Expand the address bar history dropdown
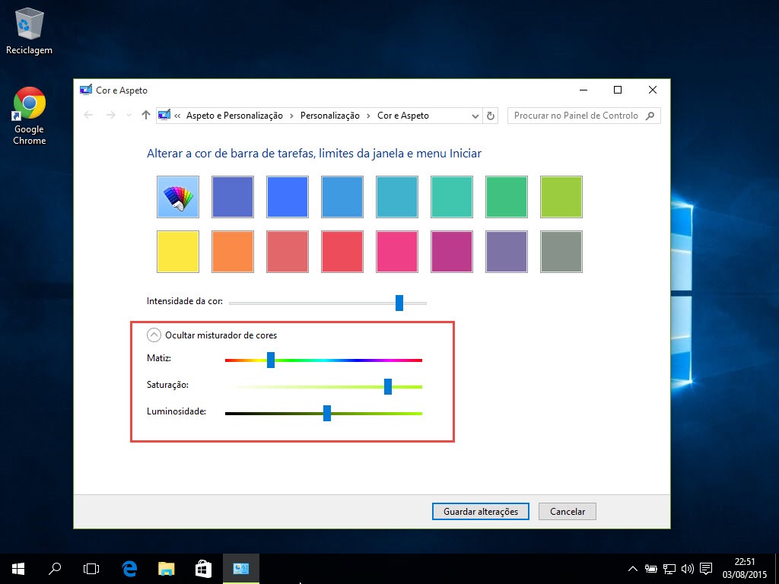Image resolution: width=779 pixels, height=584 pixels. [475, 116]
